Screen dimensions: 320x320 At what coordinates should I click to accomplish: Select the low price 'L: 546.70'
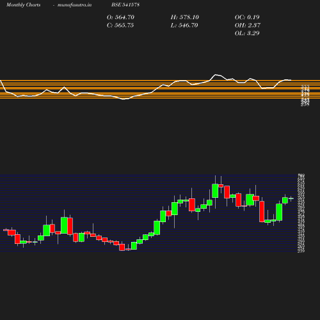click(184, 25)
